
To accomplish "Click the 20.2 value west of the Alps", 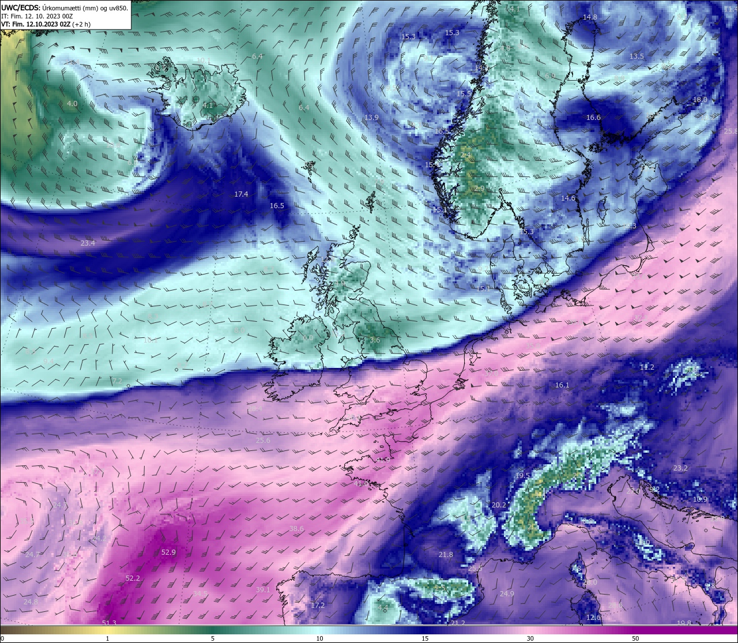I will pos(499,505).
